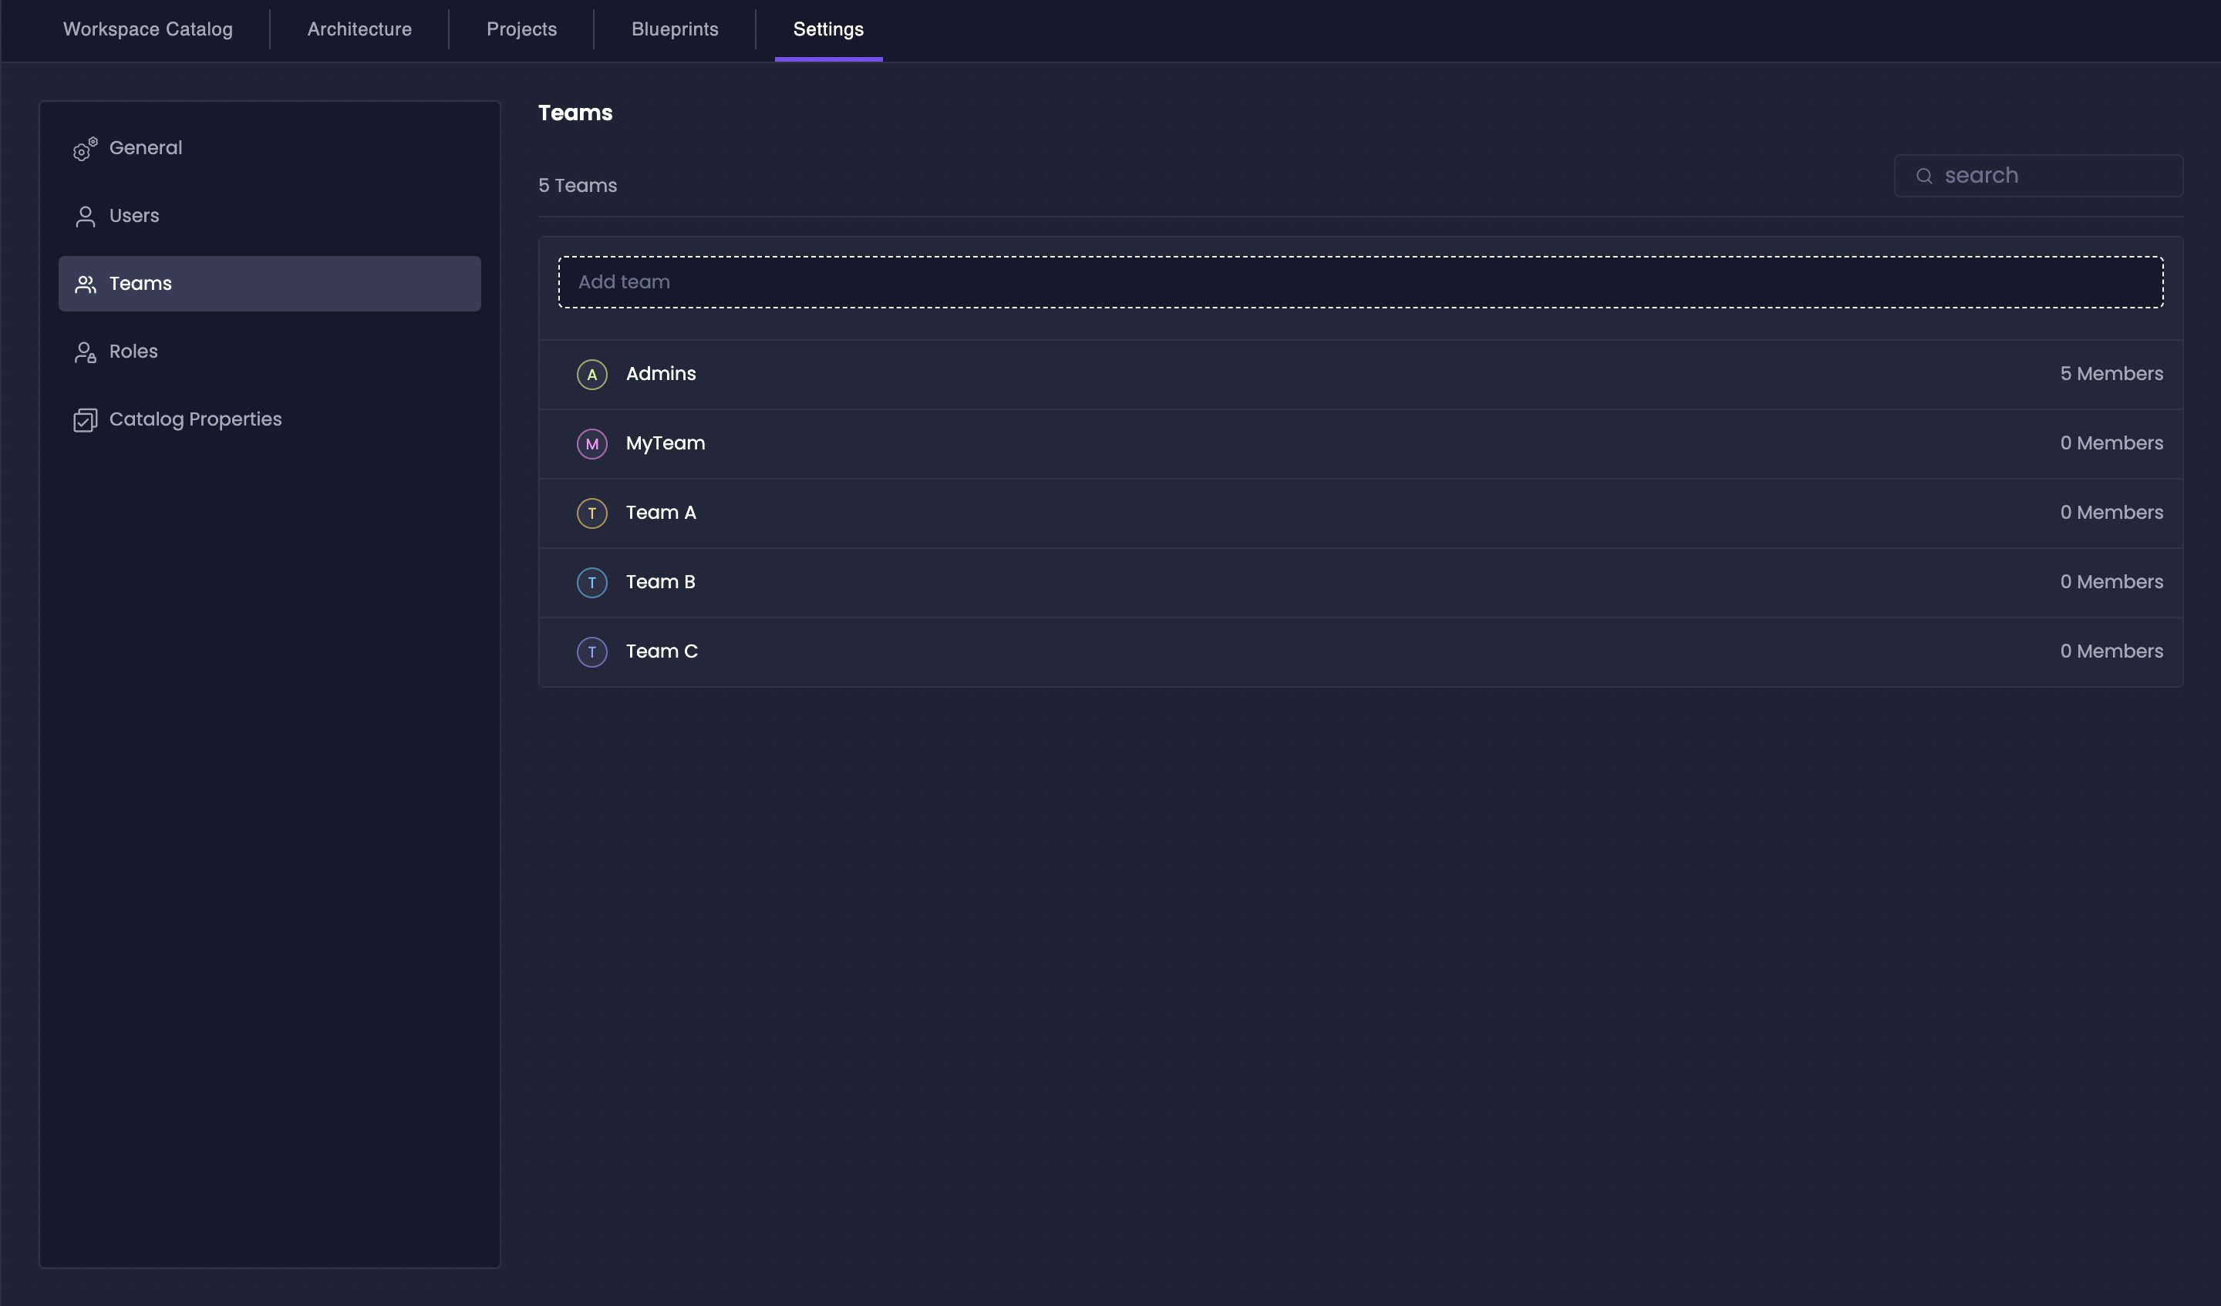This screenshot has width=2221, height=1306.
Task: Select the General settings gear icon
Action: click(84, 149)
